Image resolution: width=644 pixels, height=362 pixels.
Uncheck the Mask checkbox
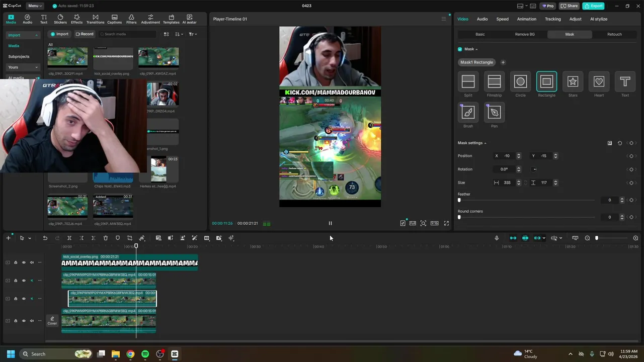(x=460, y=49)
